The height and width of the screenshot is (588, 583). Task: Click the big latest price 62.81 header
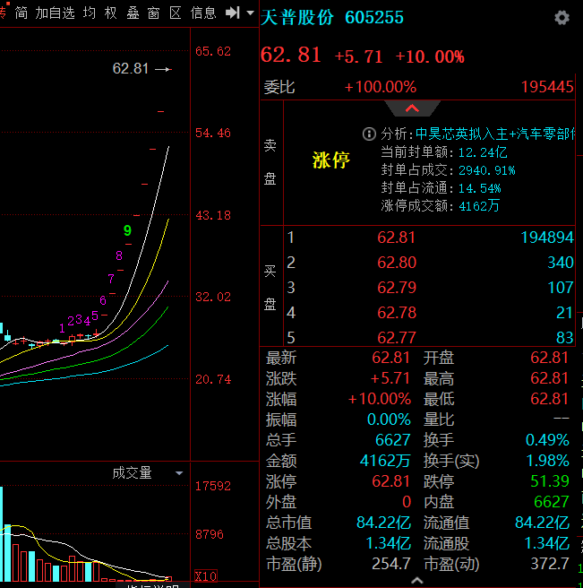(x=291, y=55)
